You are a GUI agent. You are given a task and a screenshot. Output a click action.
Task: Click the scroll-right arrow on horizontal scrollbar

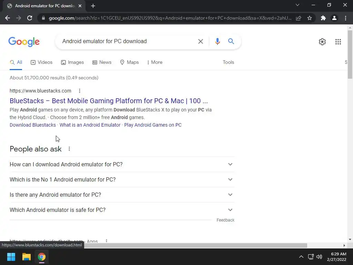click(x=344, y=245)
